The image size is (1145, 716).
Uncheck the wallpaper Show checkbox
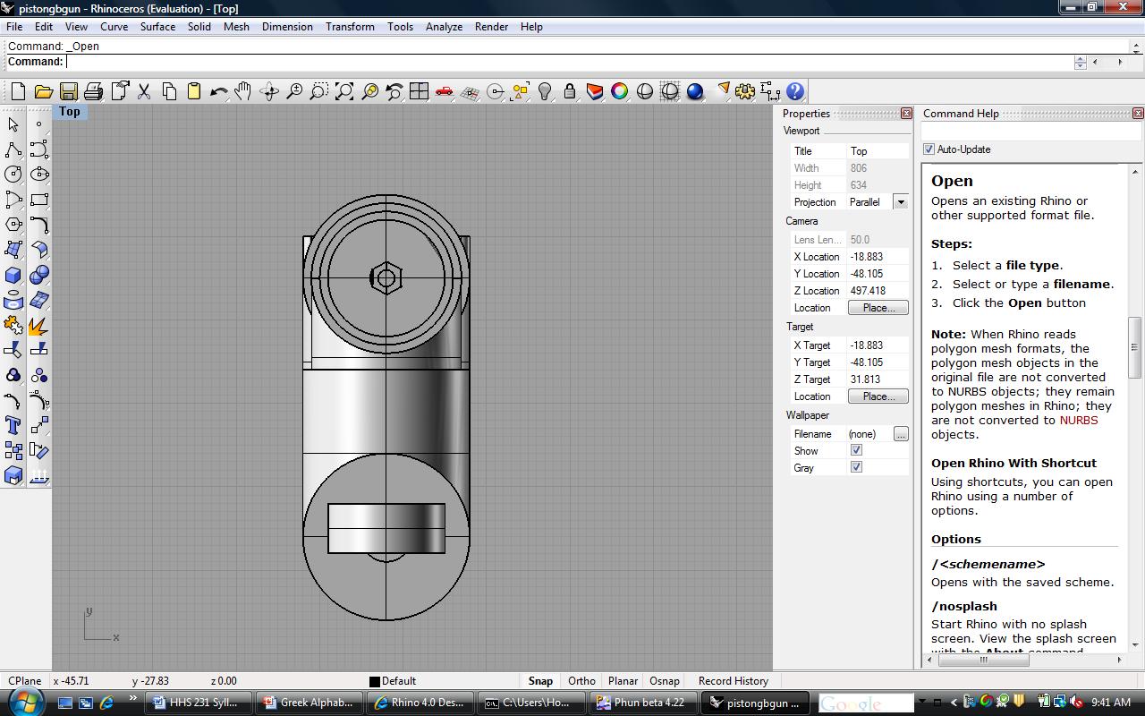[x=856, y=450]
